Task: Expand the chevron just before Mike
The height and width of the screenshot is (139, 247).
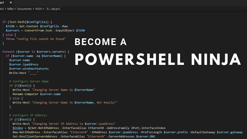Action: pyautogui.click(x=5, y=9)
